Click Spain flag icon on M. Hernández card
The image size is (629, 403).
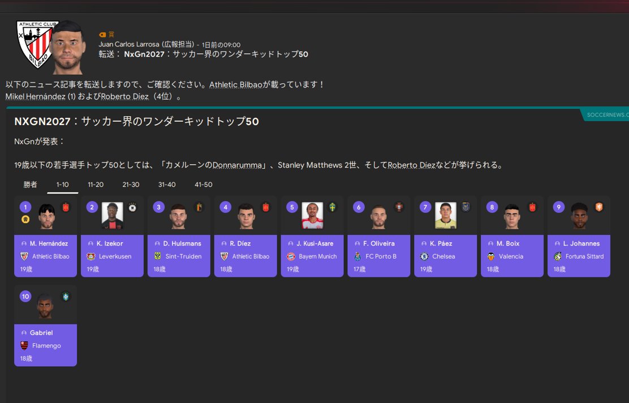tap(66, 207)
